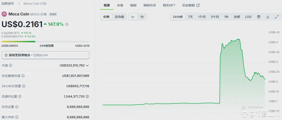Click the Moca Coin logo icon
Screen dimensions: 282x120
pos(4,14)
